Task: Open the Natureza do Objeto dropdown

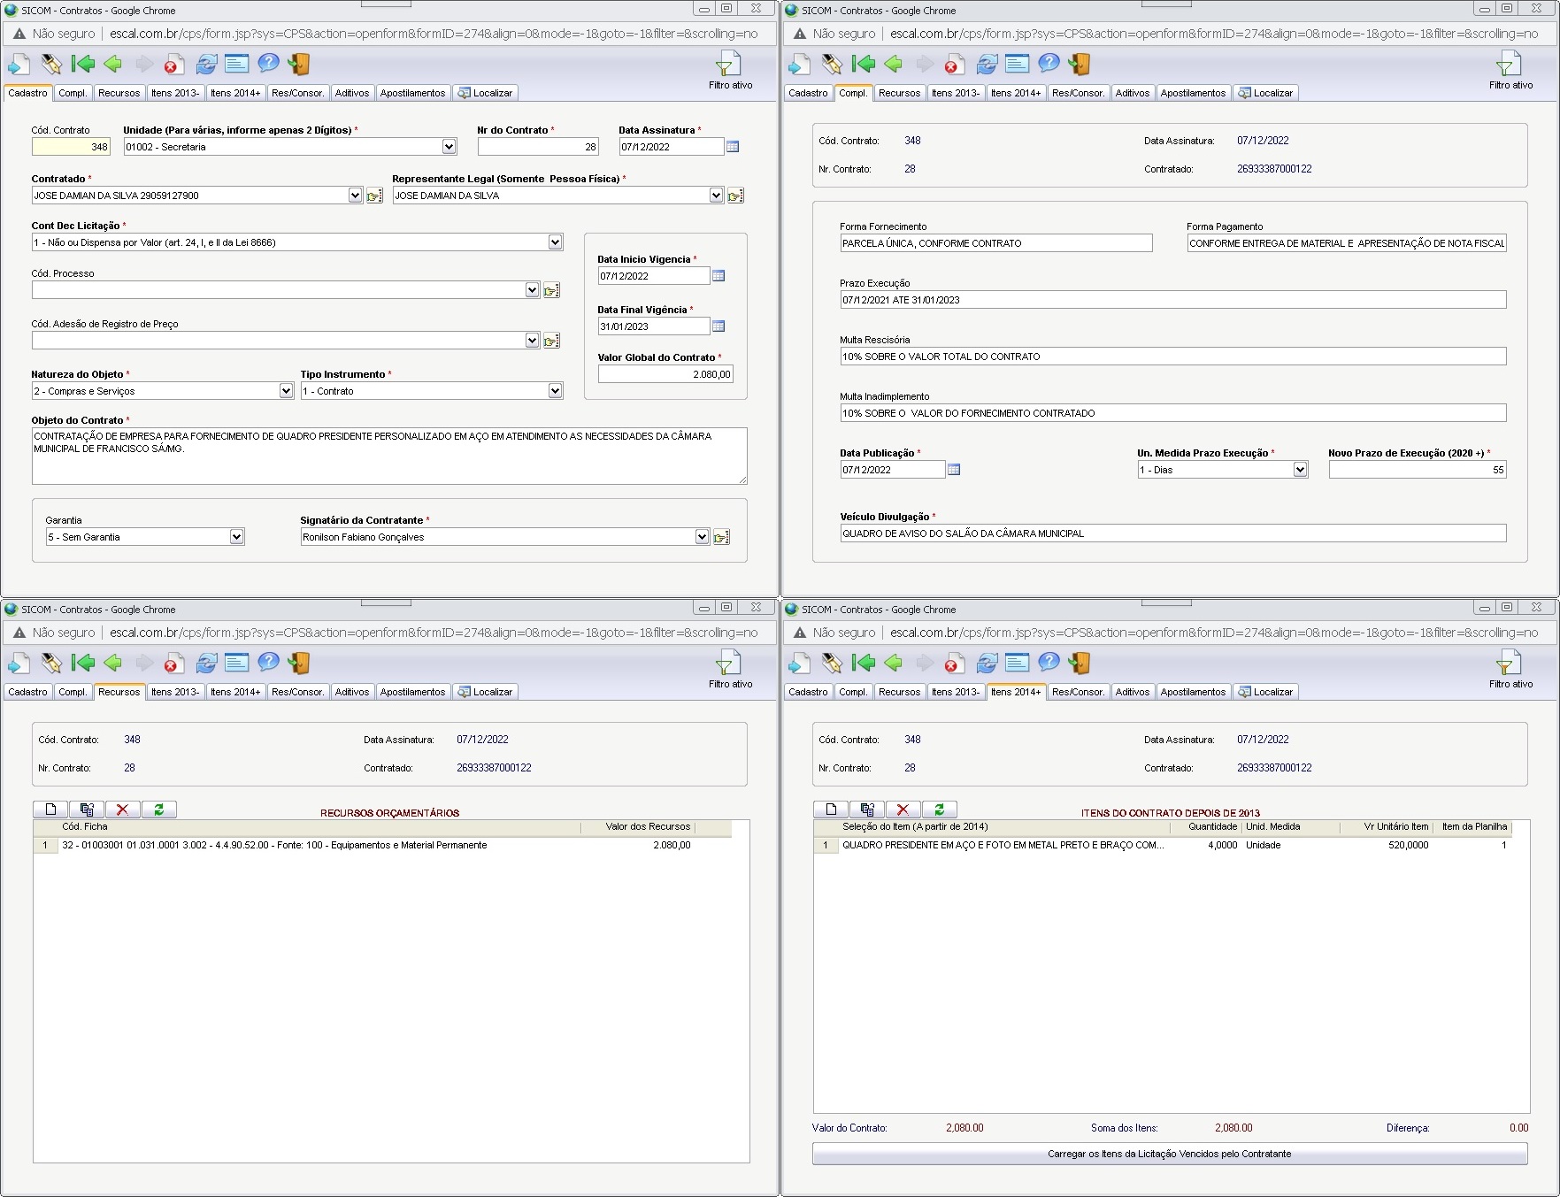Action: pos(286,391)
